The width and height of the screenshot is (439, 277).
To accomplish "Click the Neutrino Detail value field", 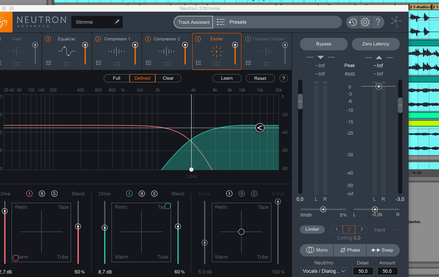I will (x=363, y=271).
